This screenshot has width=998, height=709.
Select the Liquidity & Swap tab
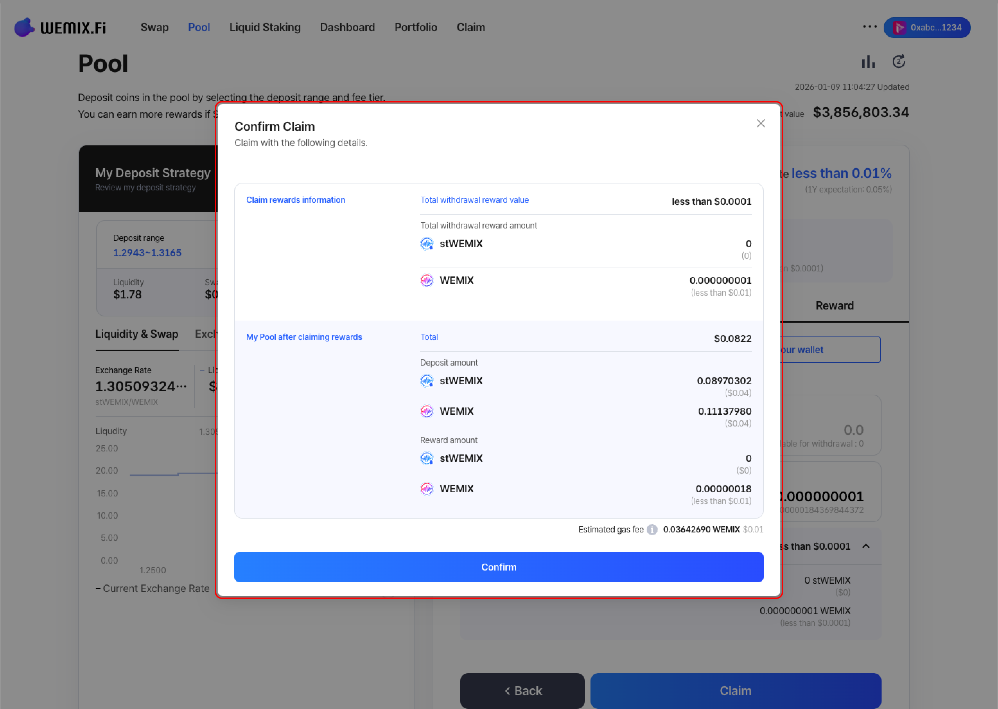click(x=137, y=334)
